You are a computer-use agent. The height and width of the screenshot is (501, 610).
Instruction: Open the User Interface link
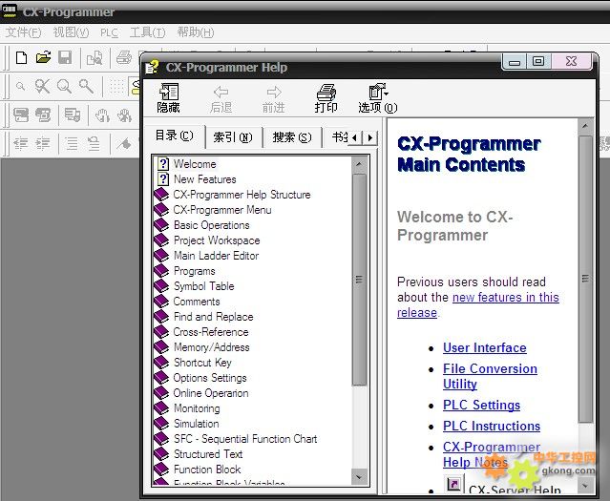[485, 347]
